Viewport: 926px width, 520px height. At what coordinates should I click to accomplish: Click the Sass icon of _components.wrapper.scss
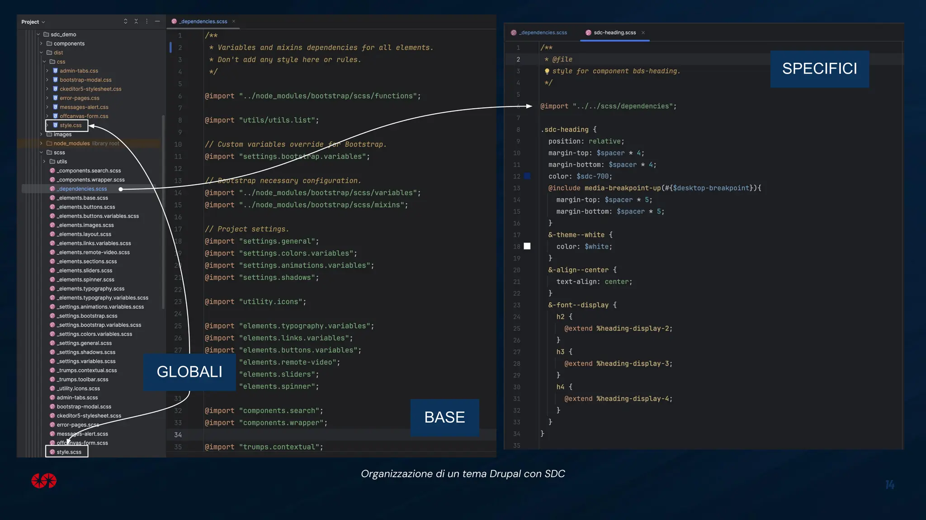(52, 179)
